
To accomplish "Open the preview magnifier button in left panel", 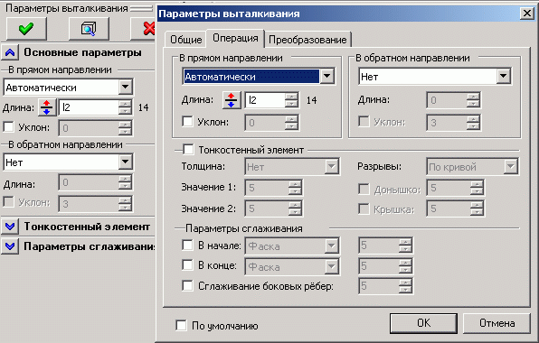I will pyautogui.click(x=89, y=29).
